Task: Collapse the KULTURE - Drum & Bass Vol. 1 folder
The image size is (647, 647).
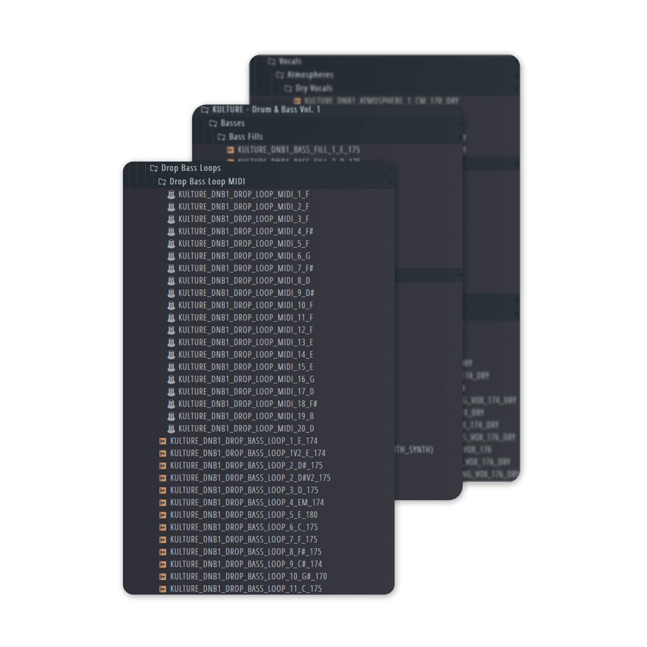Action: 205,110
